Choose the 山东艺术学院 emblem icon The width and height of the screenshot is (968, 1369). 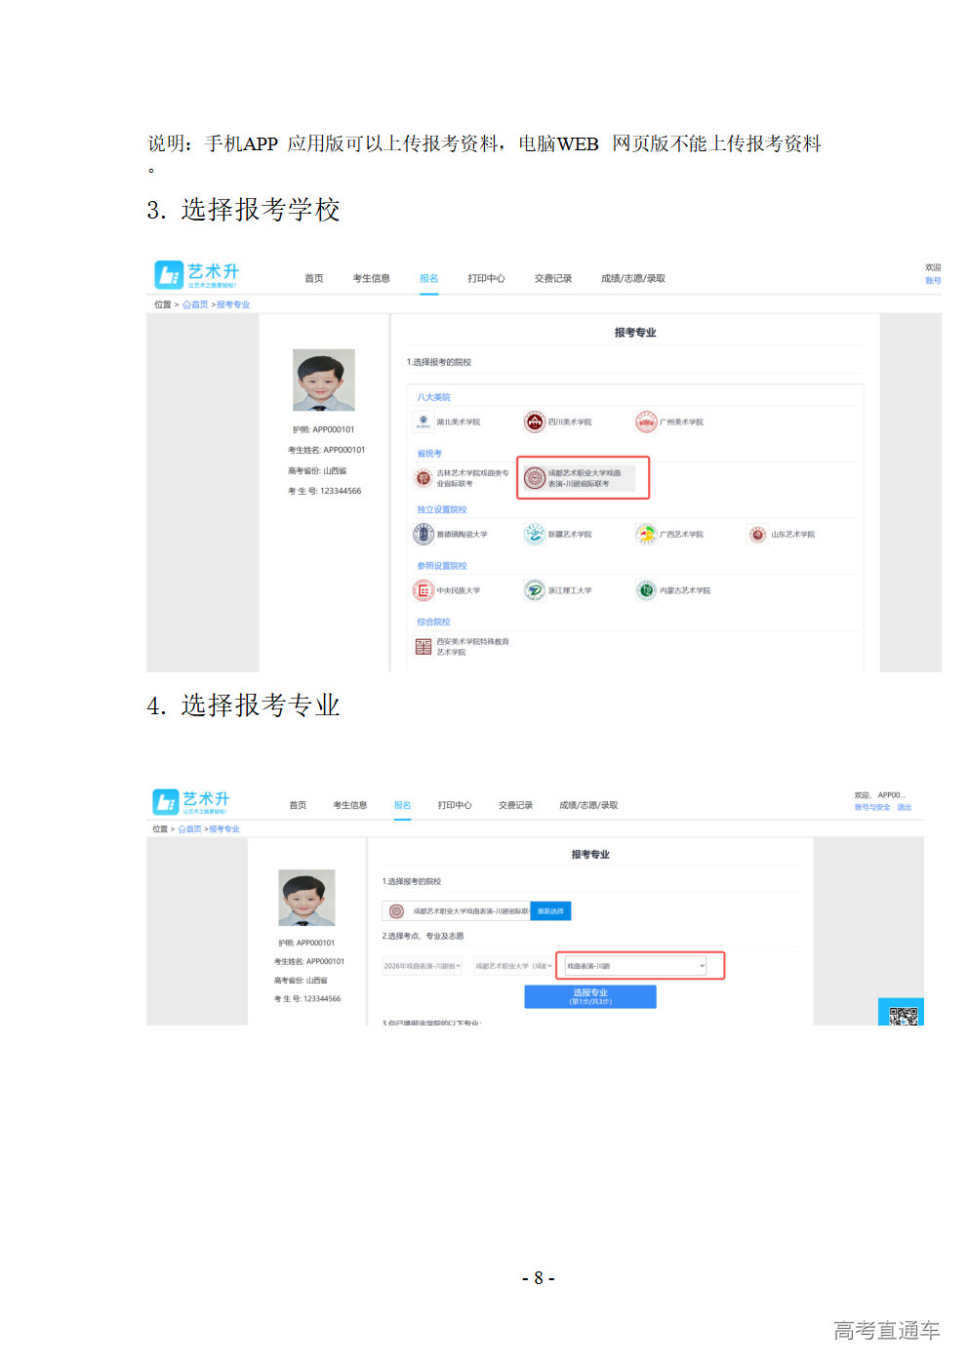pos(757,534)
